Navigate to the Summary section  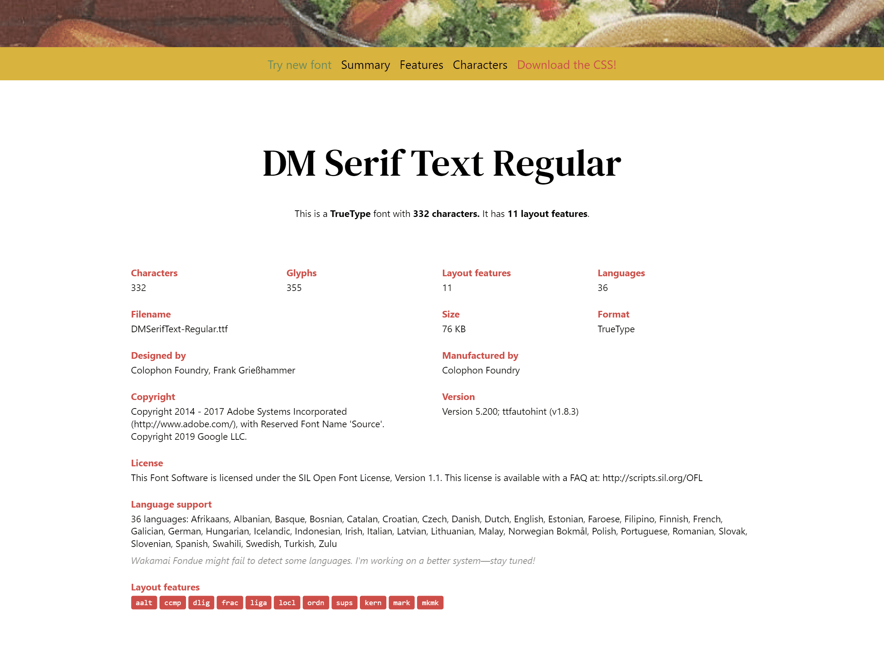pos(365,64)
